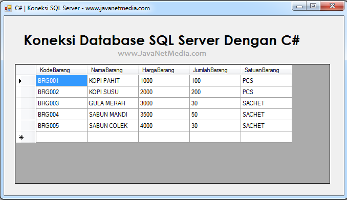Select the price cell 1000
This screenshot has height=200, width=347.
[164, 80]
